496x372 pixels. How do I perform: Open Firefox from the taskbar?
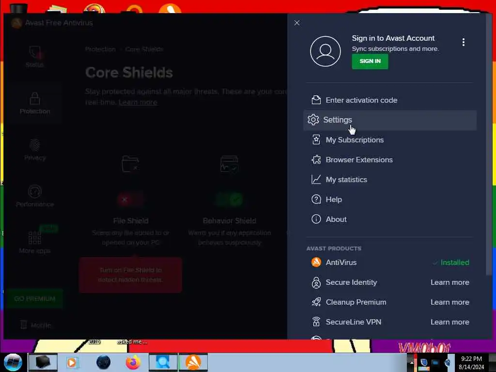pos(133,362)
